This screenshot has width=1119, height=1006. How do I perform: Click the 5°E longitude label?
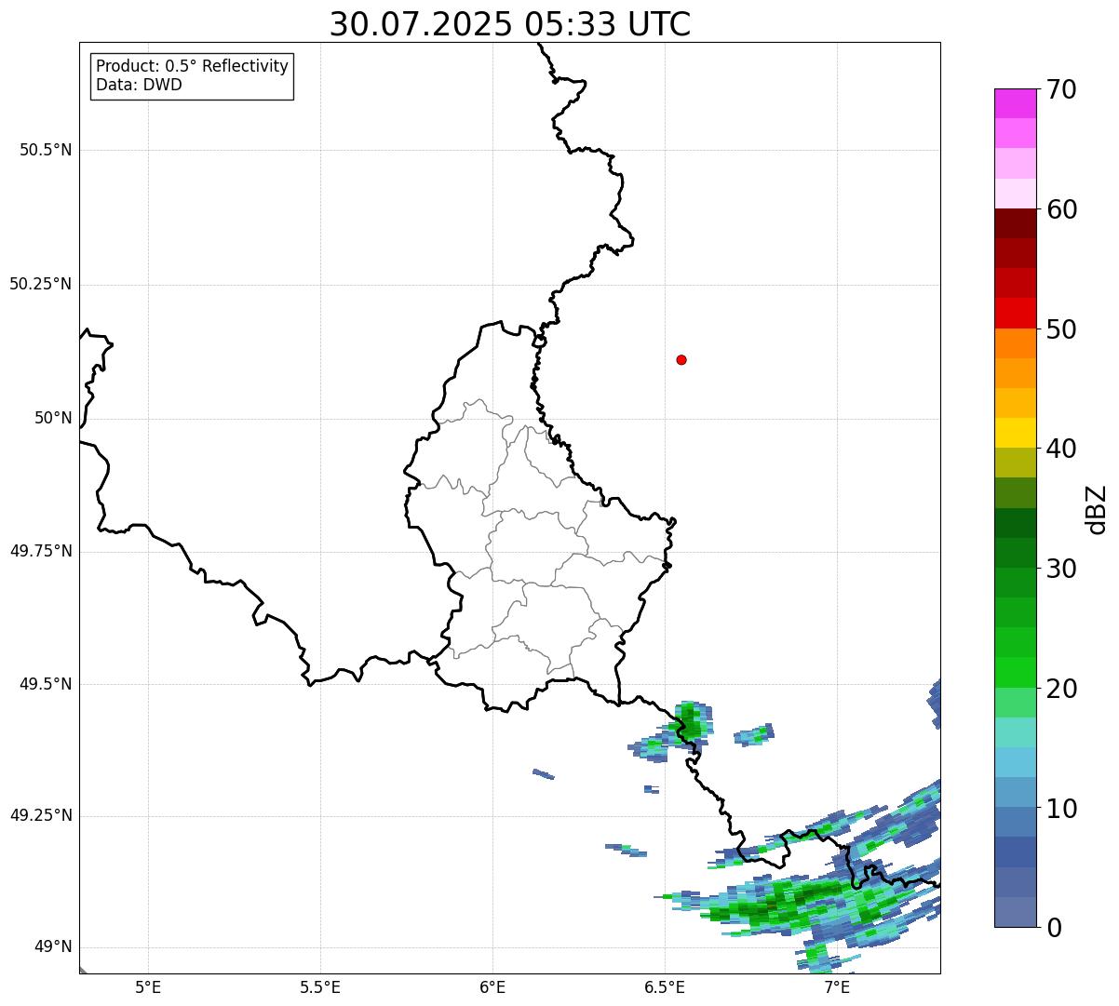[148, 986]
